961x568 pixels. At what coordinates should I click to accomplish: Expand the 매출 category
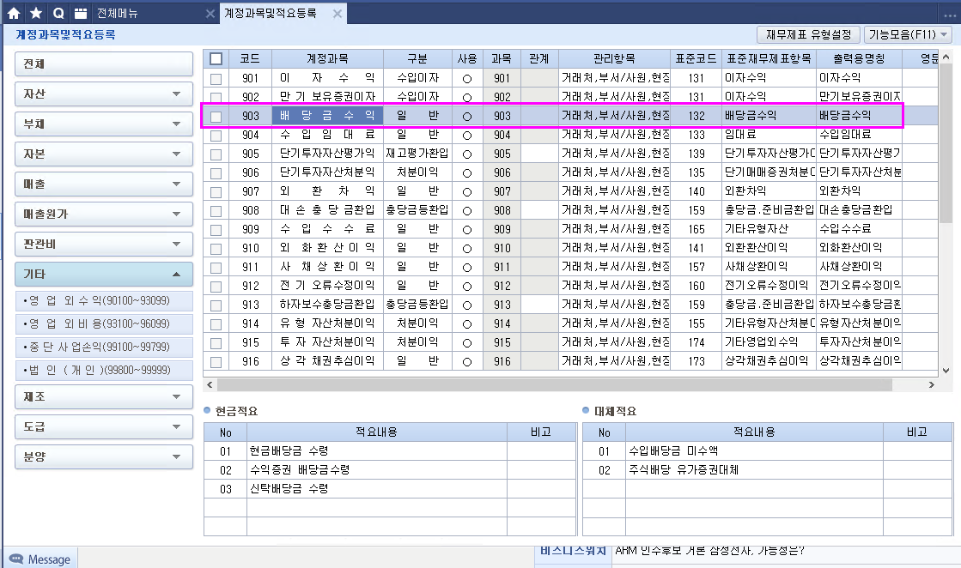tap(104, 184)
